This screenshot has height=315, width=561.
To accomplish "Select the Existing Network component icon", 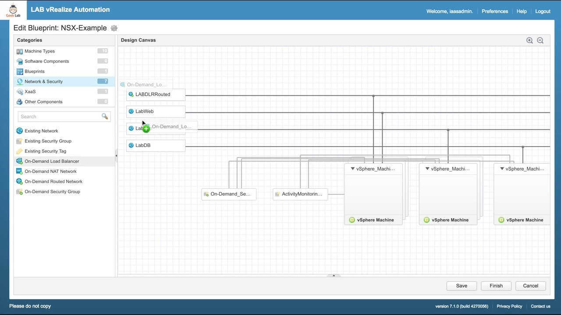I will pos(19,130).
